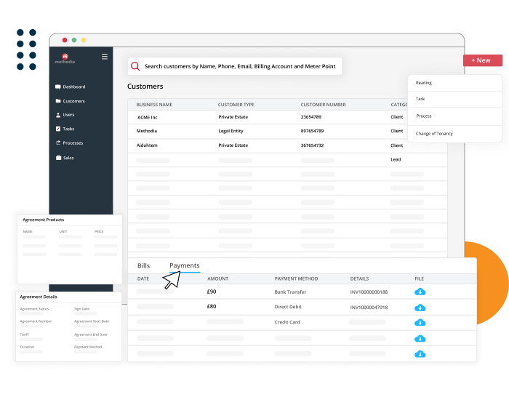
Task: Open the Users section
Action: click(x=68, y=115)
